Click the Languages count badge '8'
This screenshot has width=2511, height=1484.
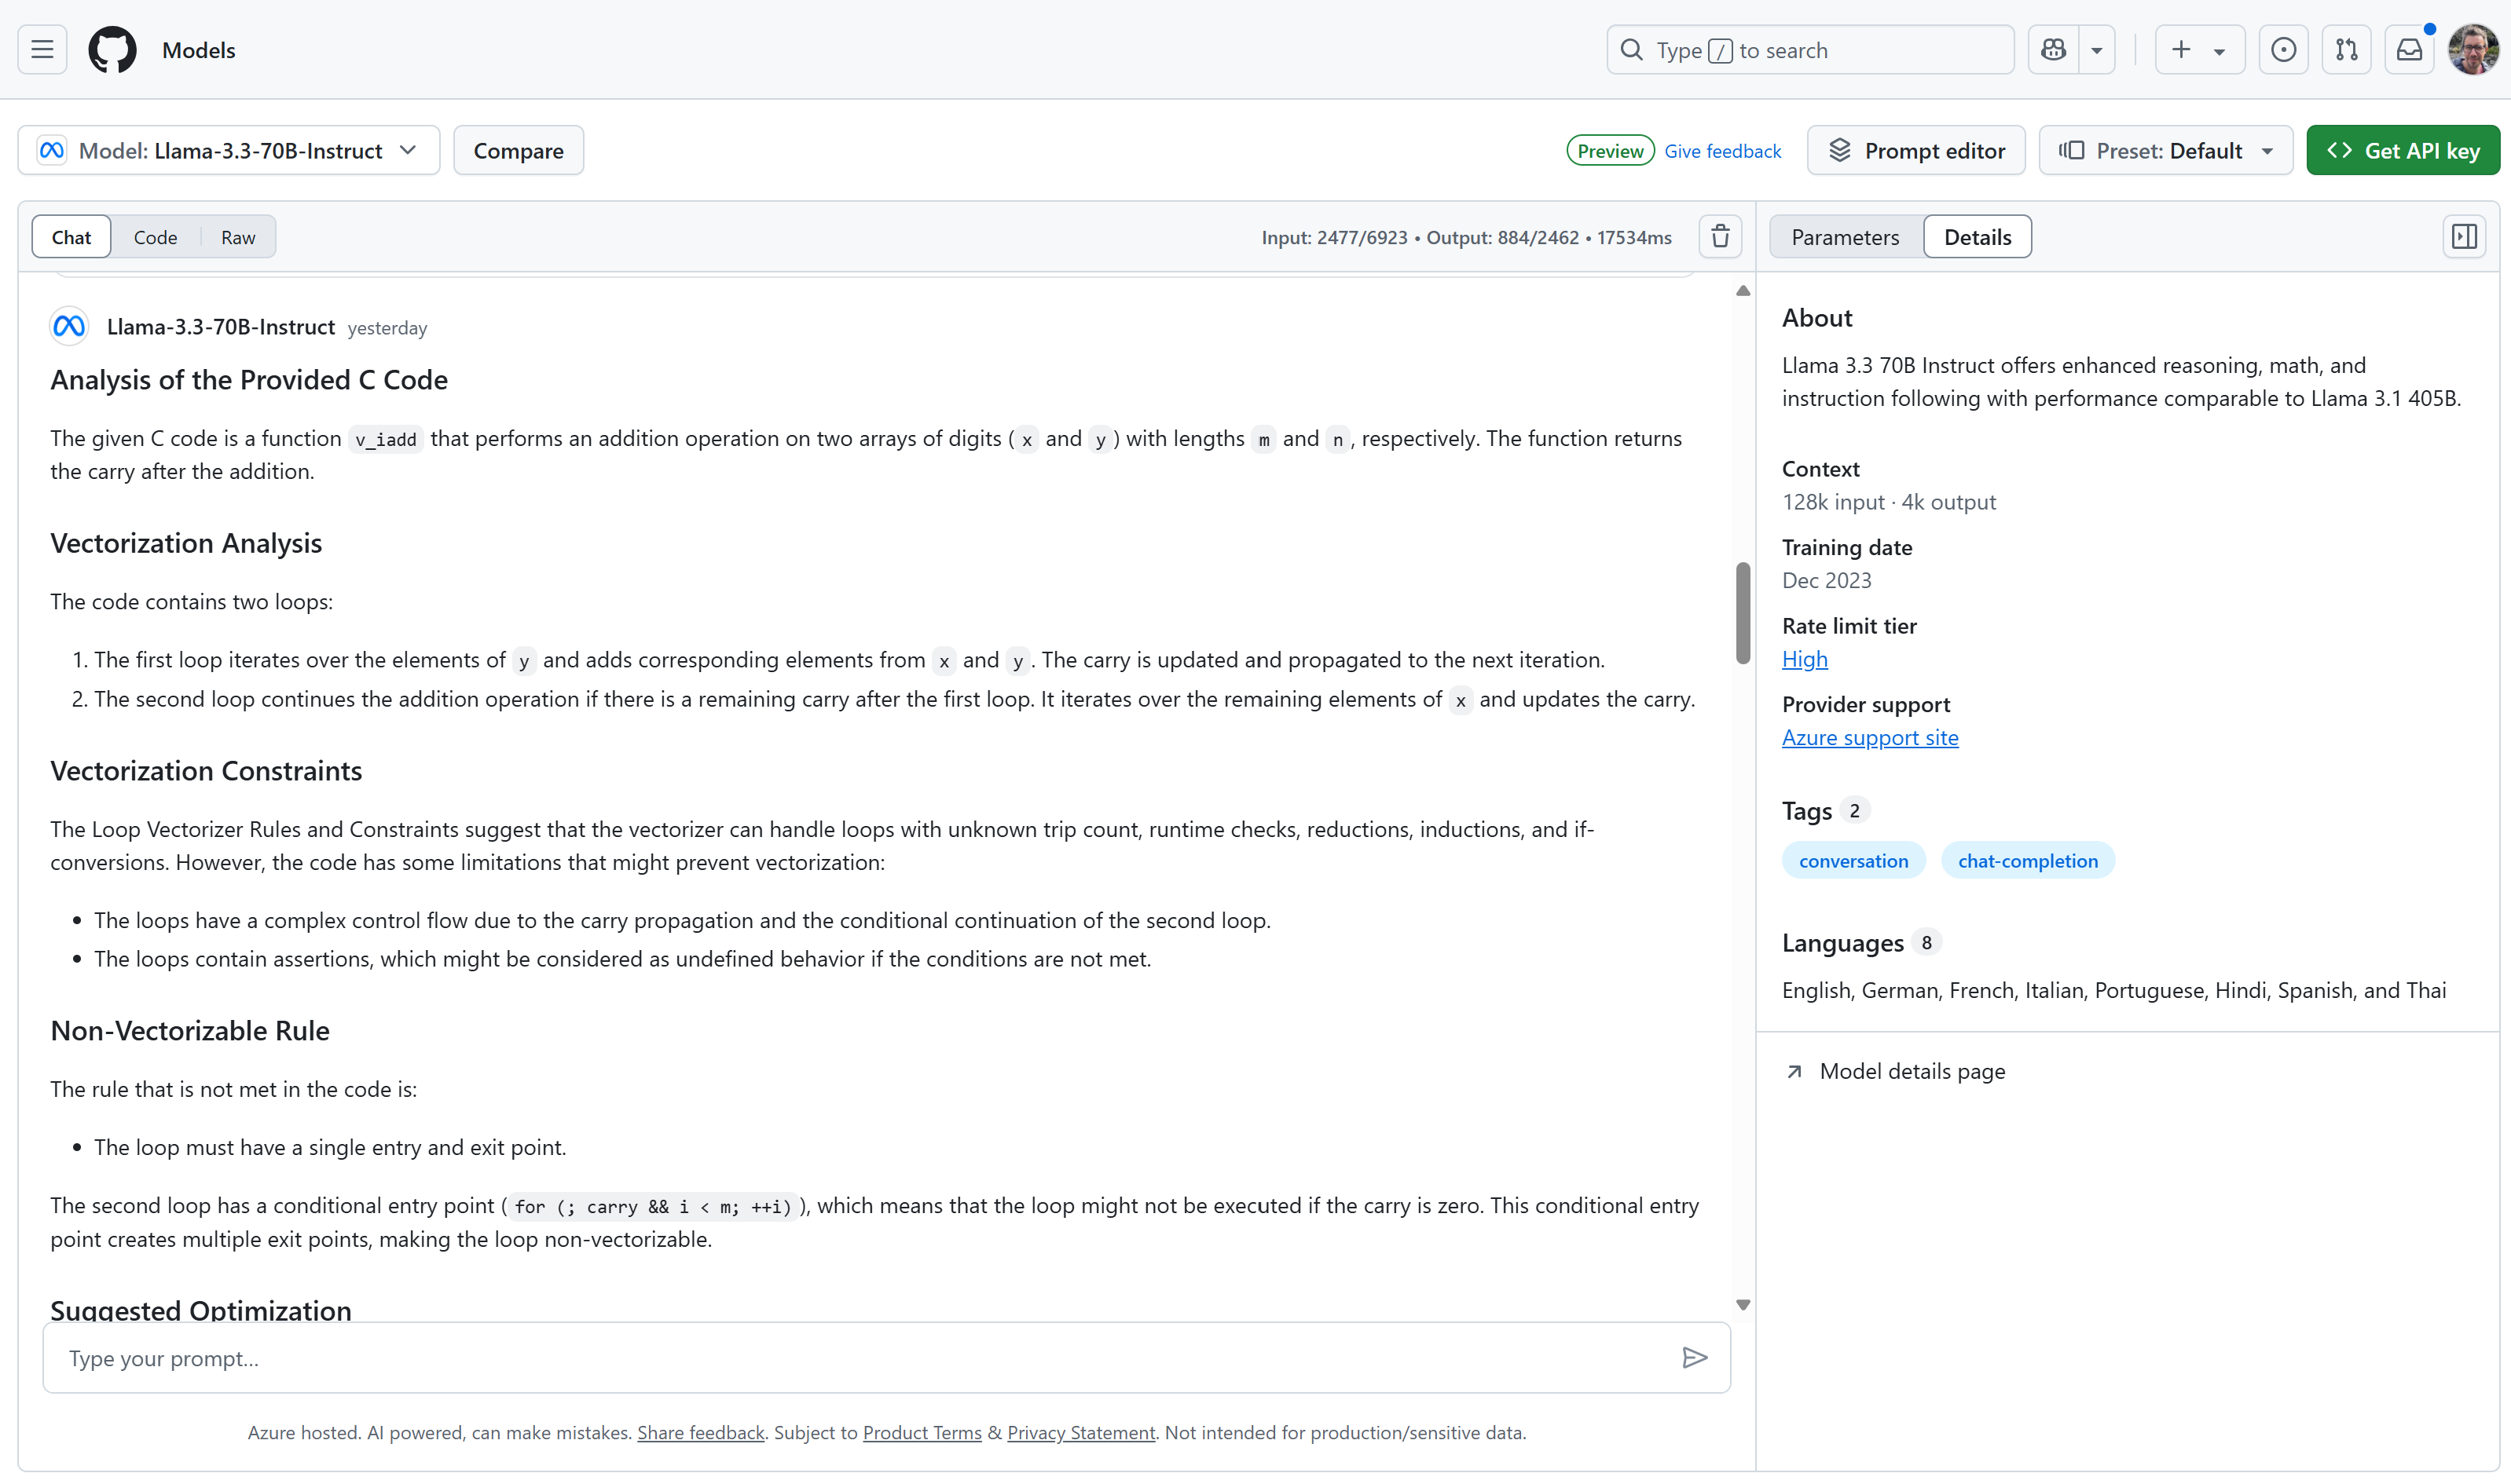1926,942
